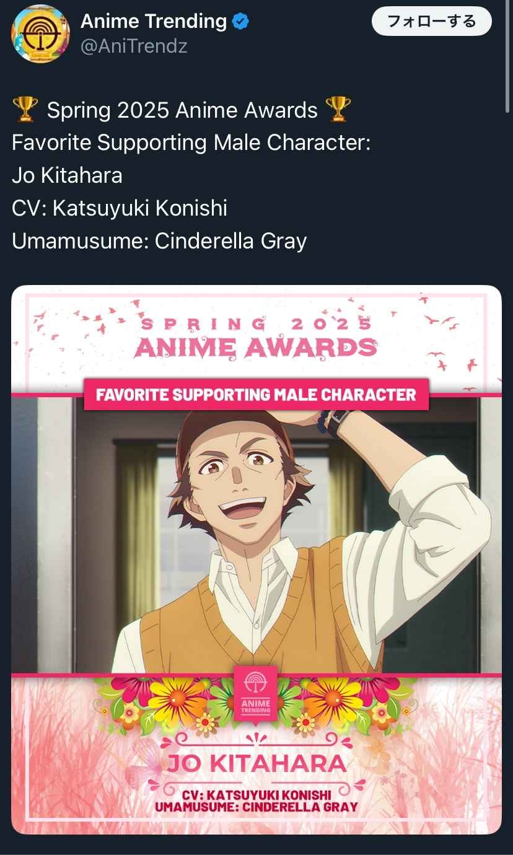The image size is (513, 855).
Task: Tap the "Jo Kitahara" tweet text line
Action: (67, 176)
